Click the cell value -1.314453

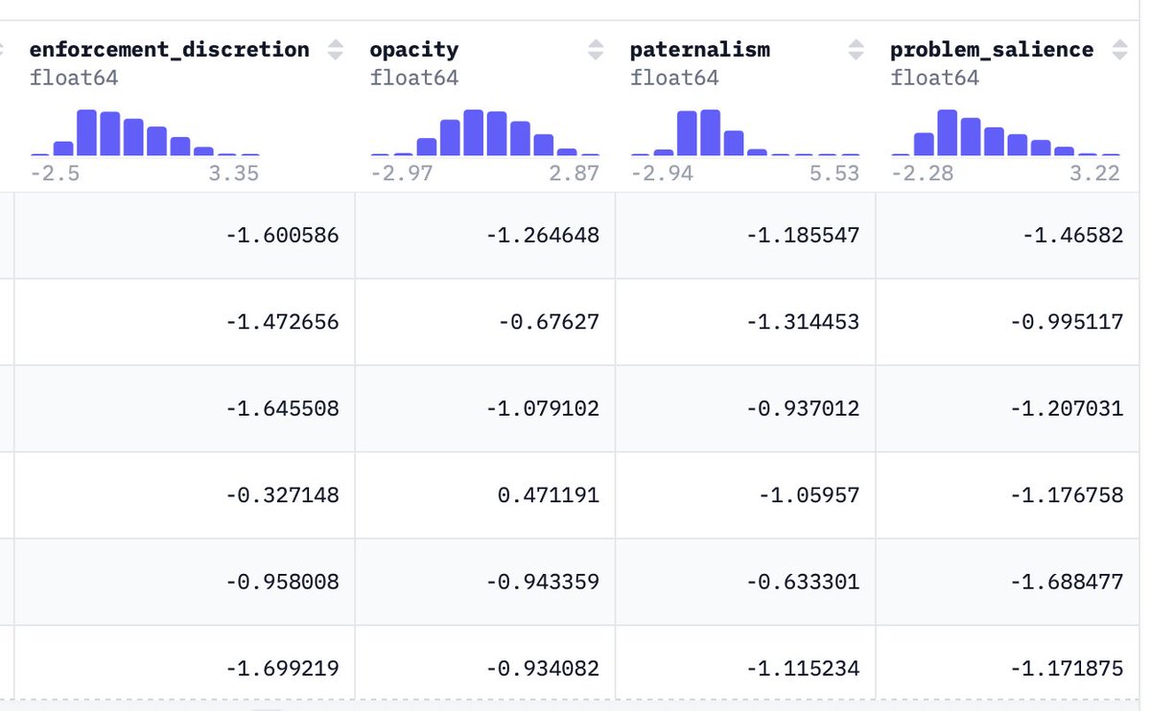[x=803, y=322]
